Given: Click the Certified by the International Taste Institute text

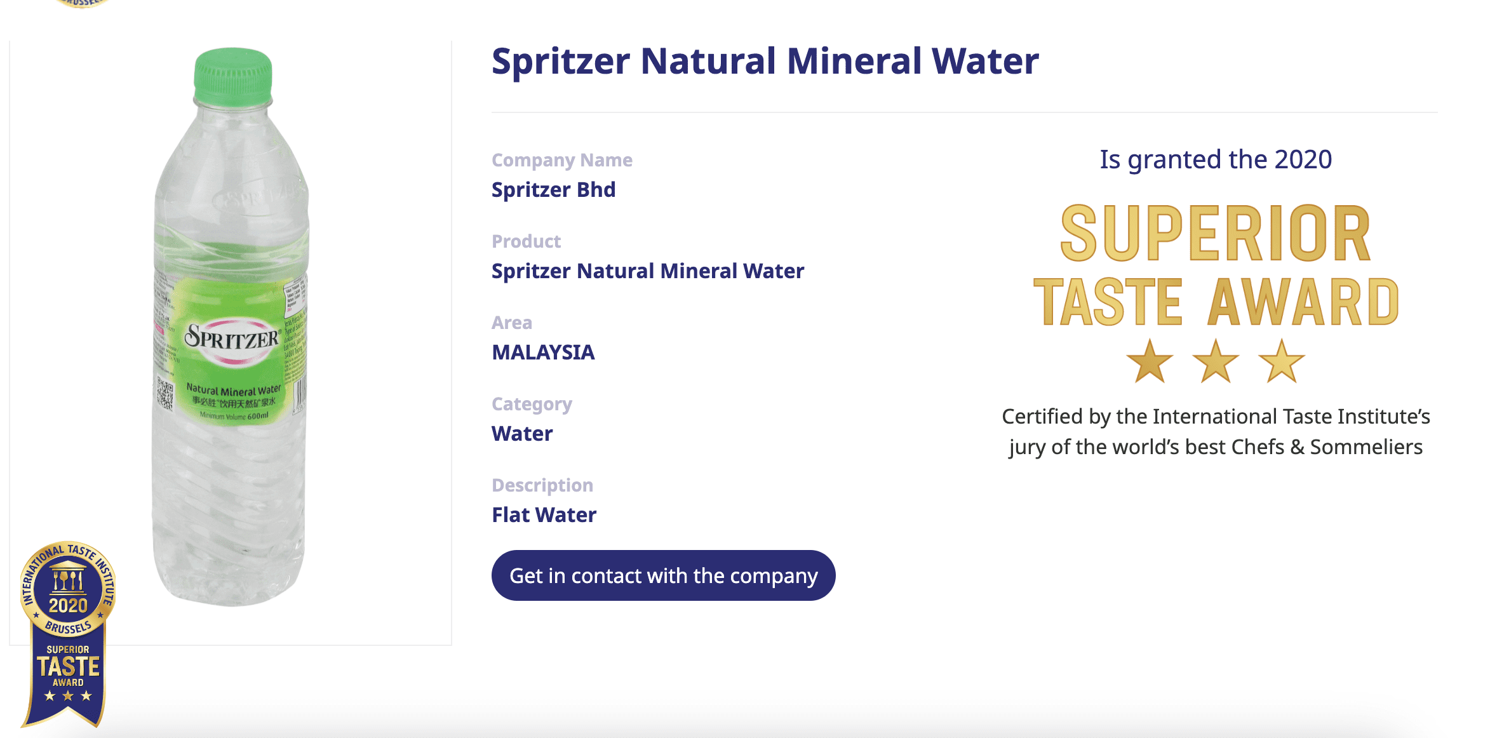Looking at the screenshot, I should [x=1216, y=432].
